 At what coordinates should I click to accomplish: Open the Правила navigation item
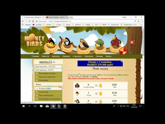(66, 56)
